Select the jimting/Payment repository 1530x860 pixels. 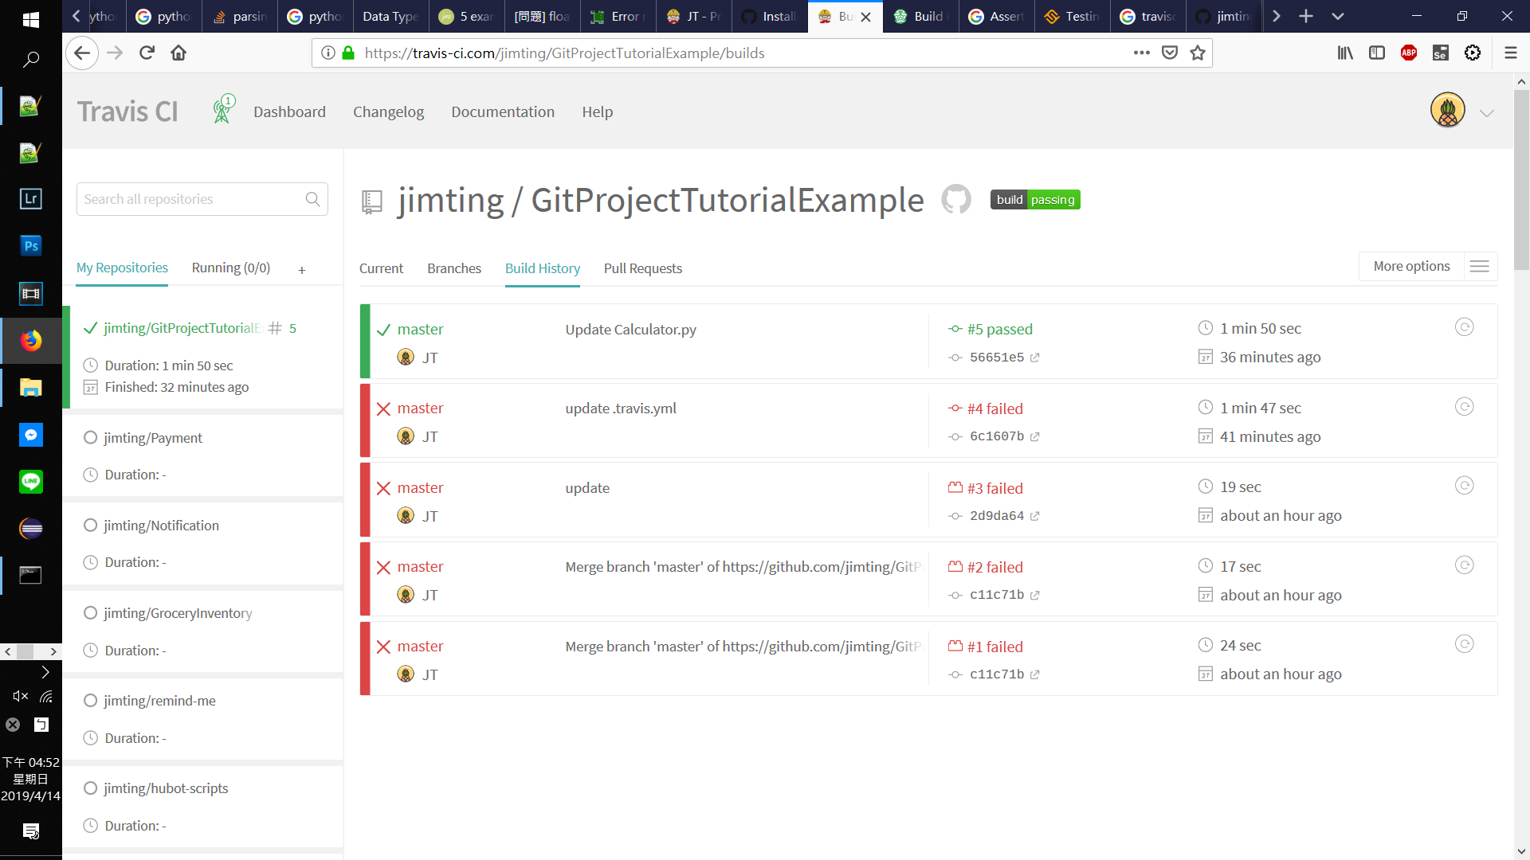153,438
